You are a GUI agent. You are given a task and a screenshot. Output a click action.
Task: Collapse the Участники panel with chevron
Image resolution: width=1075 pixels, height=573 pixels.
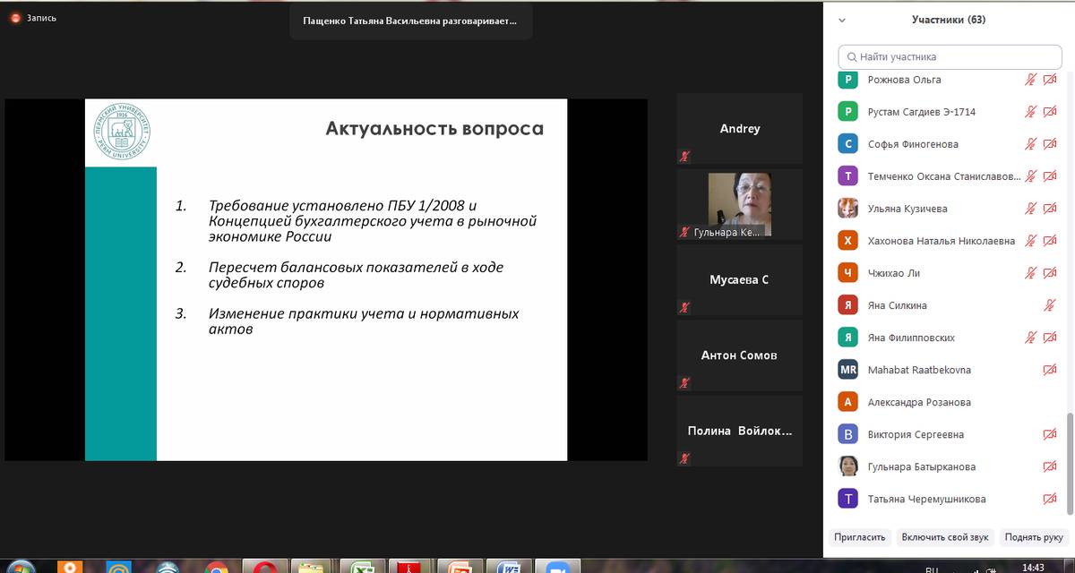click(x=841, y=20)
